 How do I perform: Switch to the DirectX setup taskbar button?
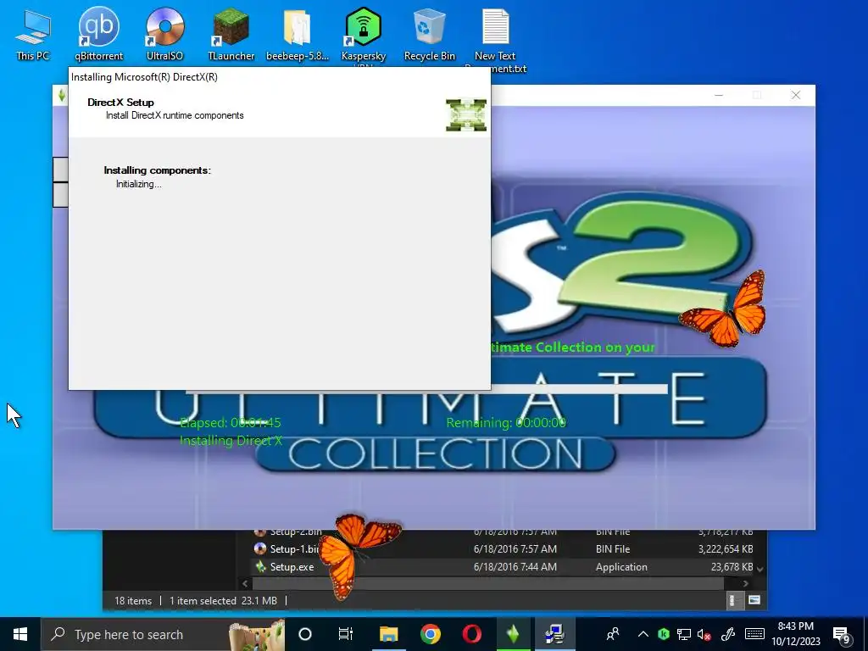pos(554,634)
